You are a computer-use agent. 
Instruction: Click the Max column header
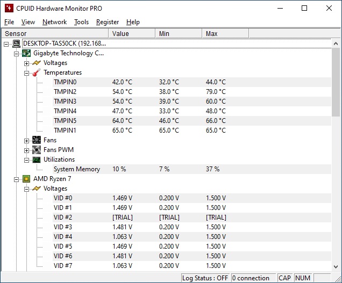pyautogui.click(x=225, y=33)
